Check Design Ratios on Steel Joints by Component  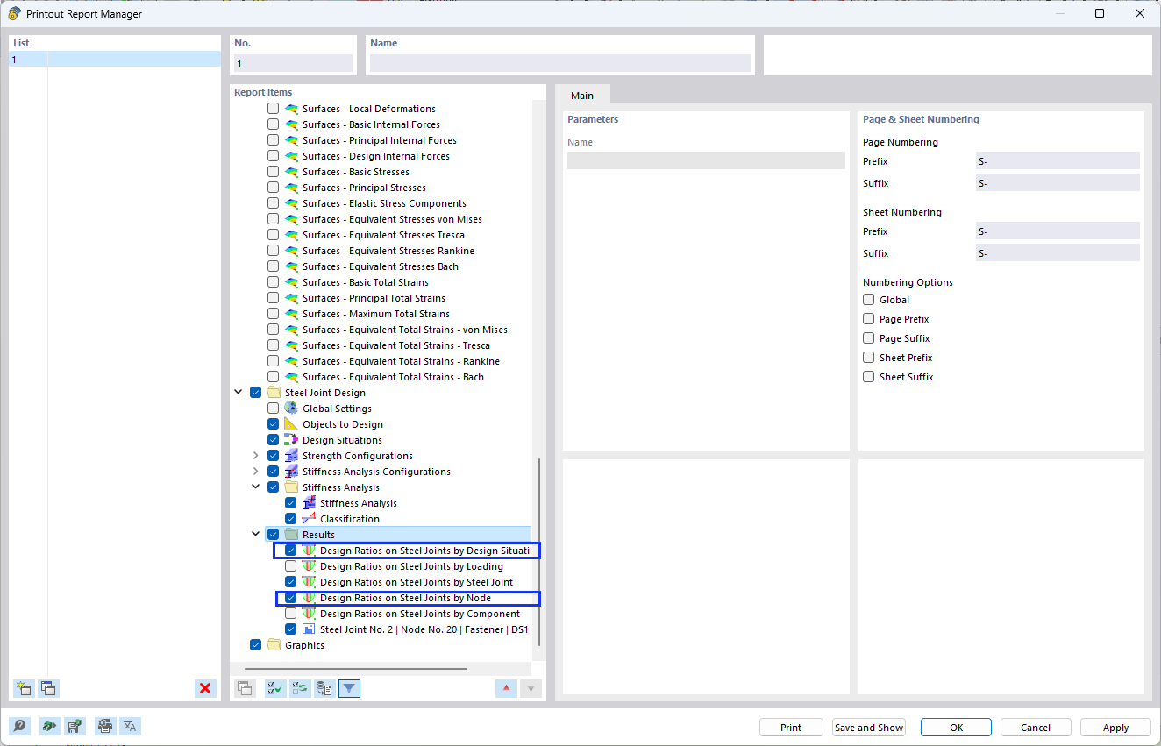(x=290, y=614)
